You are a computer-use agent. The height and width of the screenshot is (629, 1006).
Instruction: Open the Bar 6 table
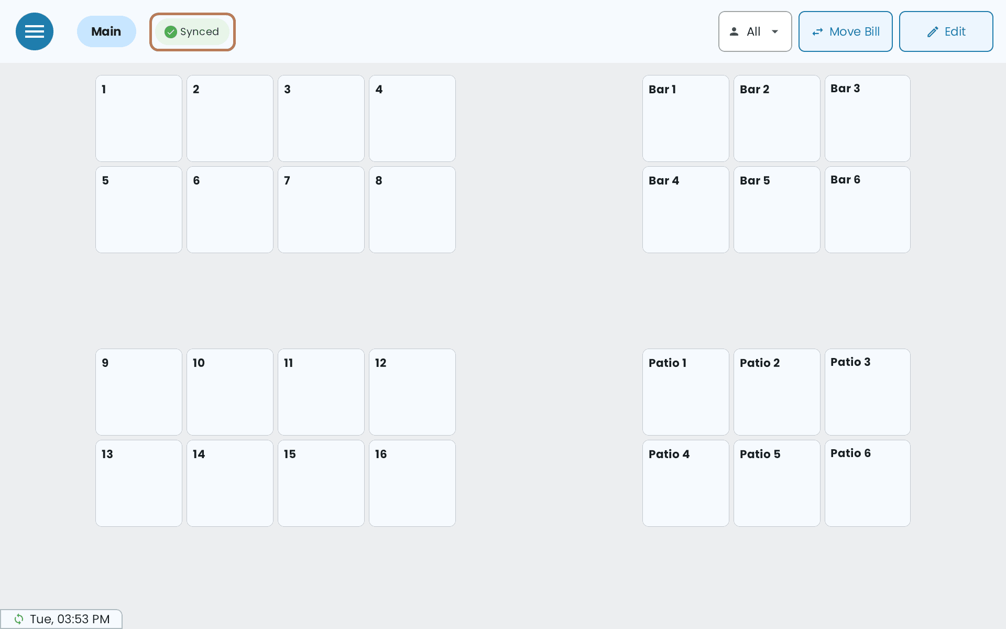point(868,210)
